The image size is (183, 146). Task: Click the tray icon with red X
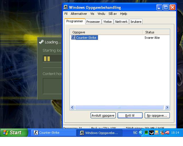pyautogui.click(x=162, y=133)
